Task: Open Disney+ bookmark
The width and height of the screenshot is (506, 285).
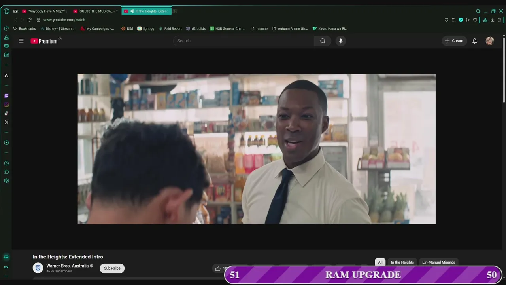Action: 57,28
